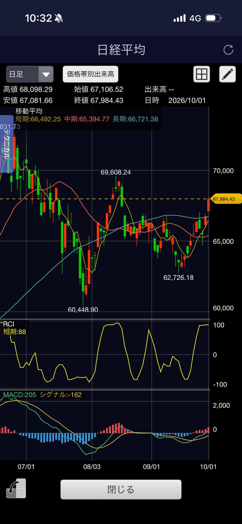Tap the battery icon in status bar
The height and width of the screenshot is (524, 242).
click(x=213, y=18)
